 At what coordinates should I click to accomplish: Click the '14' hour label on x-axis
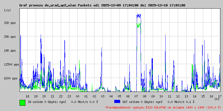point(195,96)
